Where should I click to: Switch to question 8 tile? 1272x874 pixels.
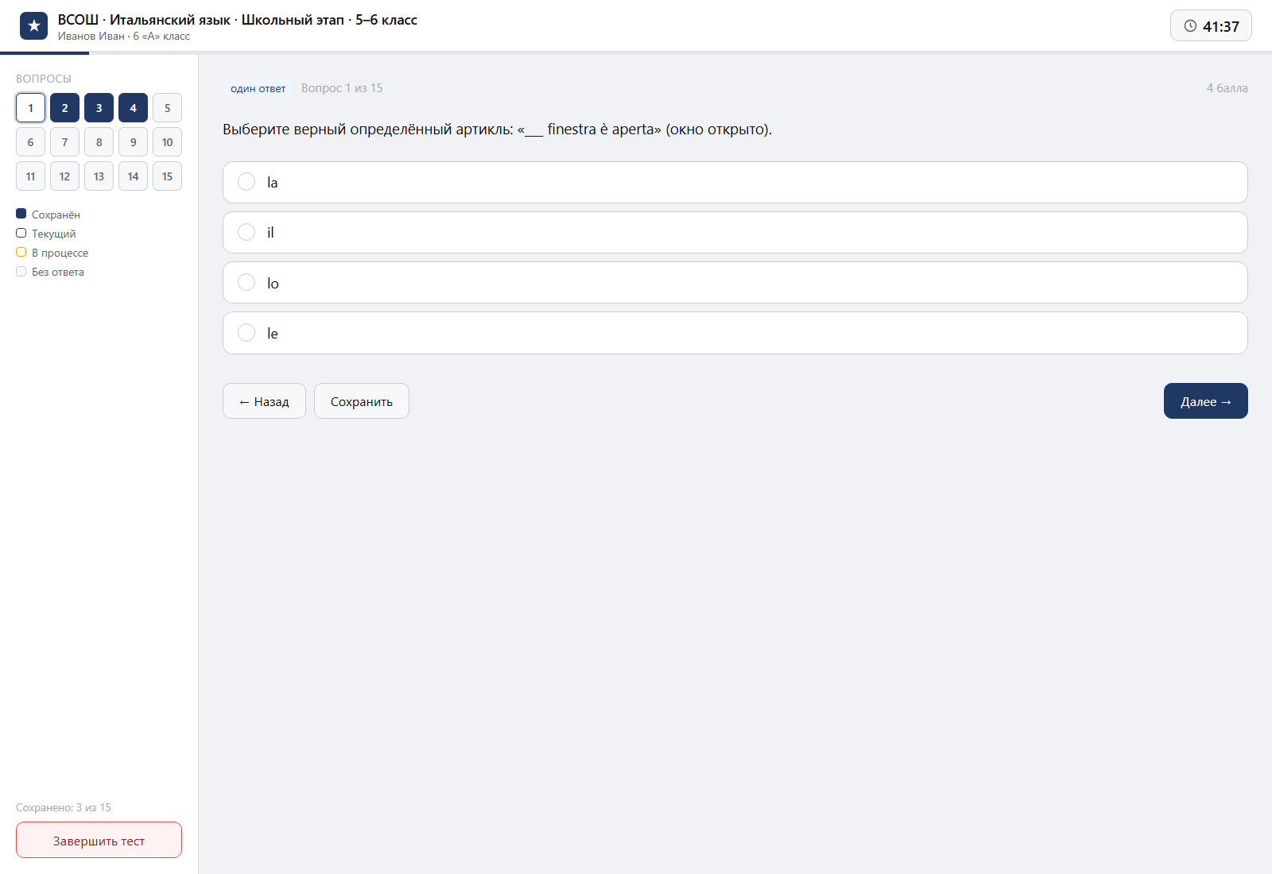coord(99,142)
